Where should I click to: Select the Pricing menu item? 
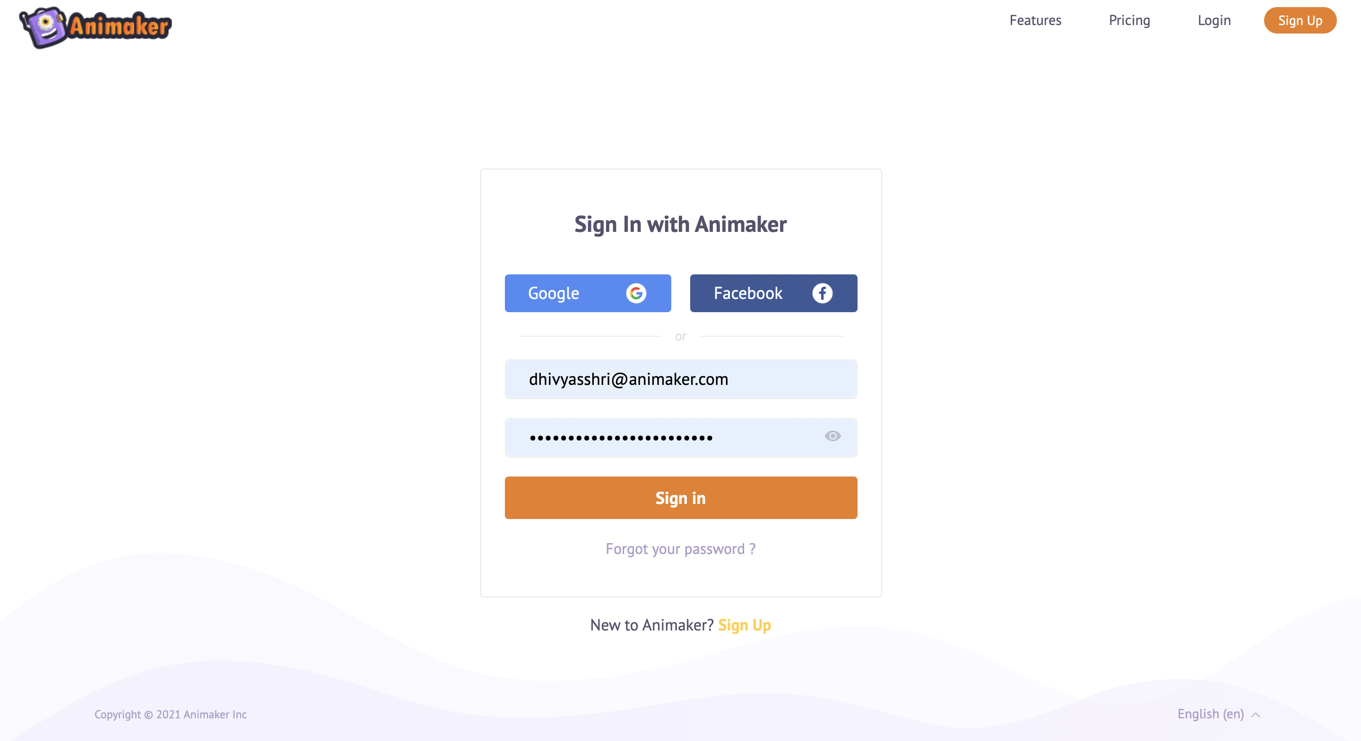(1129, 20)
